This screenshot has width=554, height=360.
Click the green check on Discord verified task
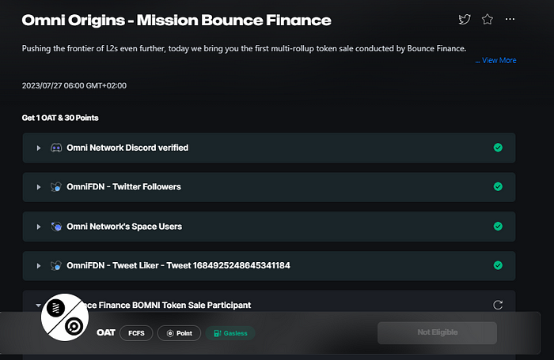(498, 148)
